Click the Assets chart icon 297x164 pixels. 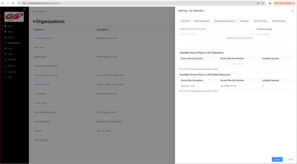pos(6,37)
